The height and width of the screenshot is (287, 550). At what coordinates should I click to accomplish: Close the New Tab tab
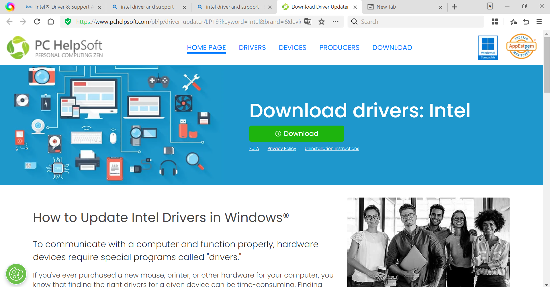point(441,7)
